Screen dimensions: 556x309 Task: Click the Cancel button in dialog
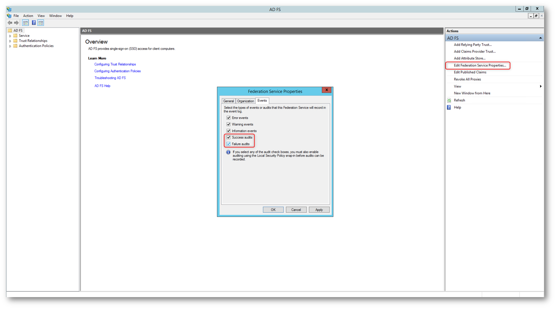tap(296, 210)
